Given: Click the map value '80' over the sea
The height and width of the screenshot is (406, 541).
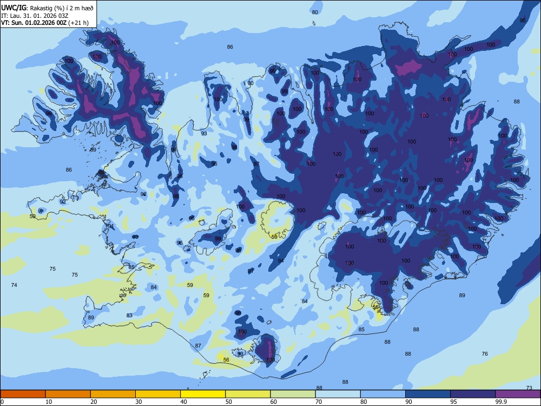Looking at the screenshot, I should click(315, 12).
